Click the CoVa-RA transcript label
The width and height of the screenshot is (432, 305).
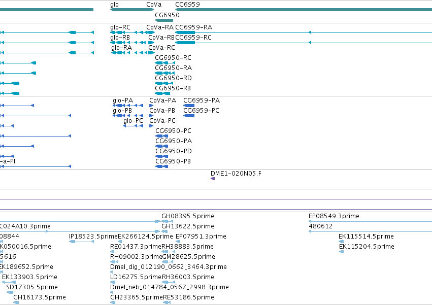pyautogui.click(x=160, y=27)
